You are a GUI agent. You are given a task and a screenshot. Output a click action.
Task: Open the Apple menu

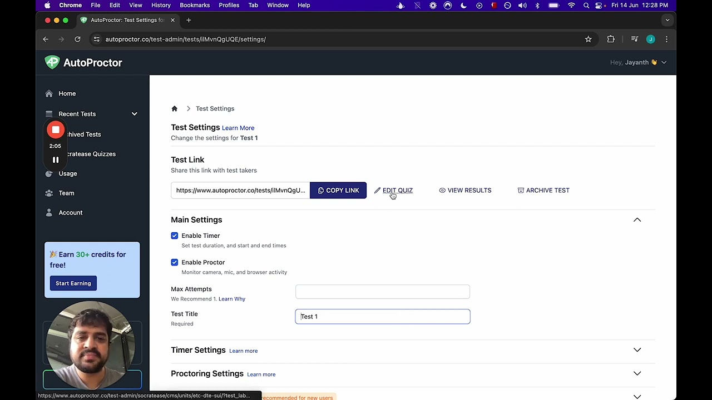47,5
